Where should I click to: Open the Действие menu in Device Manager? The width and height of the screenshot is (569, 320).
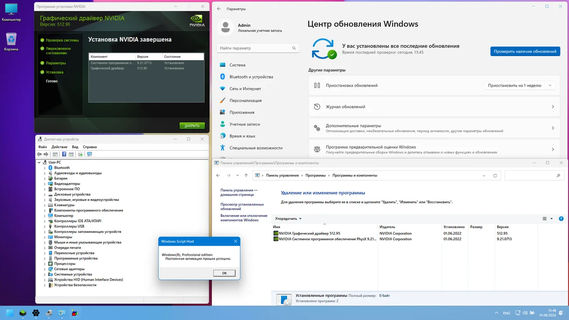(x=60, y=147)
